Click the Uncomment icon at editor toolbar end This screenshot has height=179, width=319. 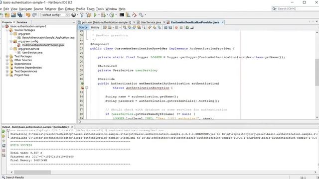pyautogui.click(x=192, y=28)
